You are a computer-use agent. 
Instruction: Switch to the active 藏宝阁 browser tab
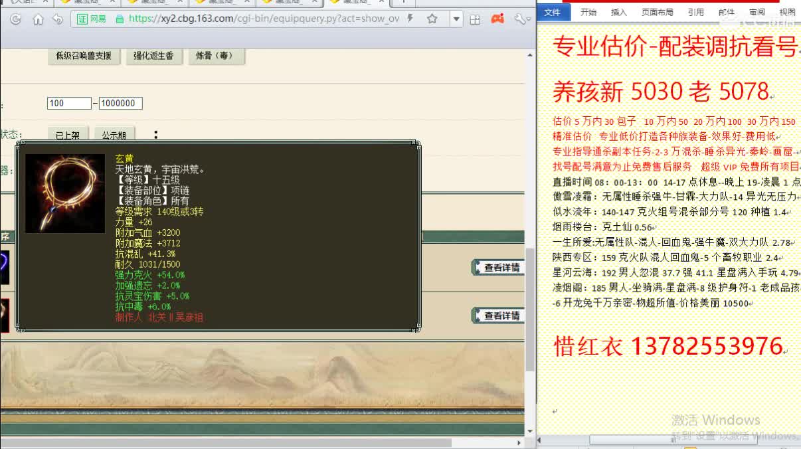tap(356, 2)
